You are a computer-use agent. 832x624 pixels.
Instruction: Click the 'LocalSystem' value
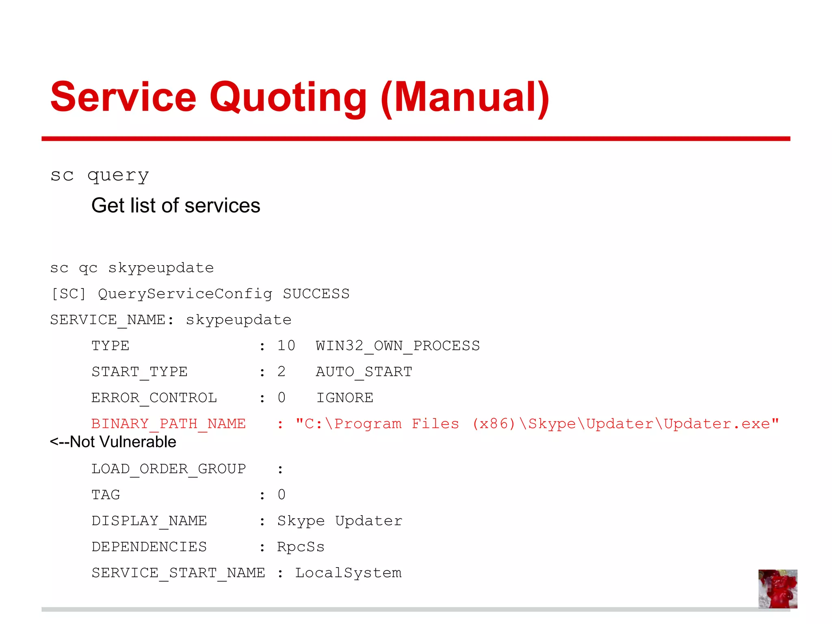[348, 573]
